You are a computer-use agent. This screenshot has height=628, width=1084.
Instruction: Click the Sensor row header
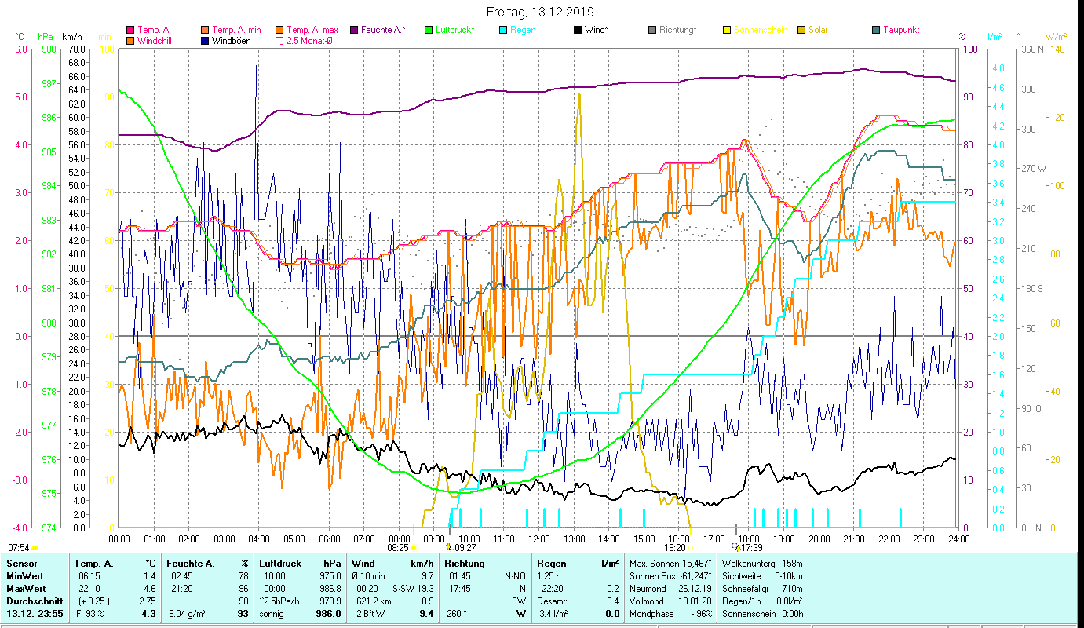pyautogui.click(x=21, y=564)
